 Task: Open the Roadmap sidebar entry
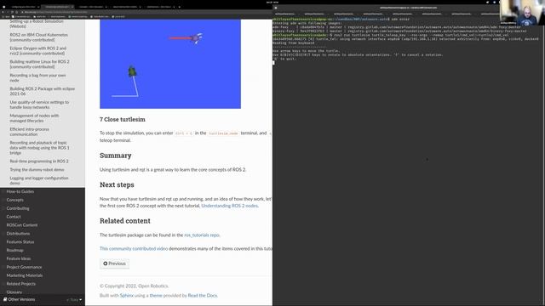click(x=15, y=250)
